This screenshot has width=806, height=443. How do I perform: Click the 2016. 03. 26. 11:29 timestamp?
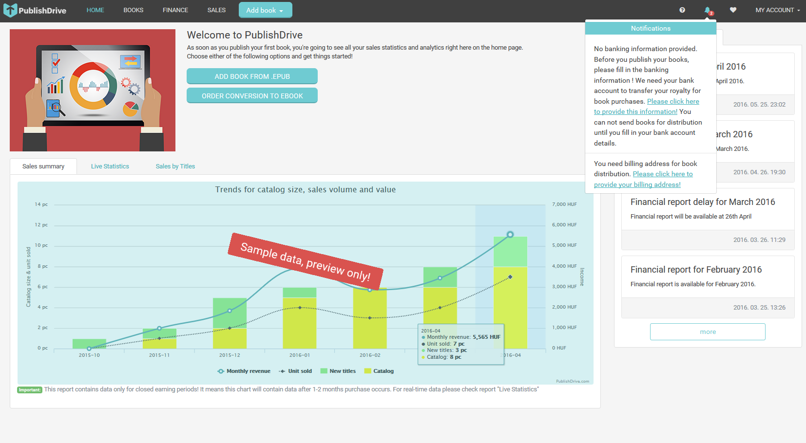759,240
